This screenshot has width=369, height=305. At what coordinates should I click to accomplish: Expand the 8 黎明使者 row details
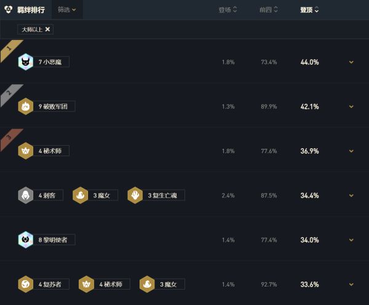[x=351, y=239]
